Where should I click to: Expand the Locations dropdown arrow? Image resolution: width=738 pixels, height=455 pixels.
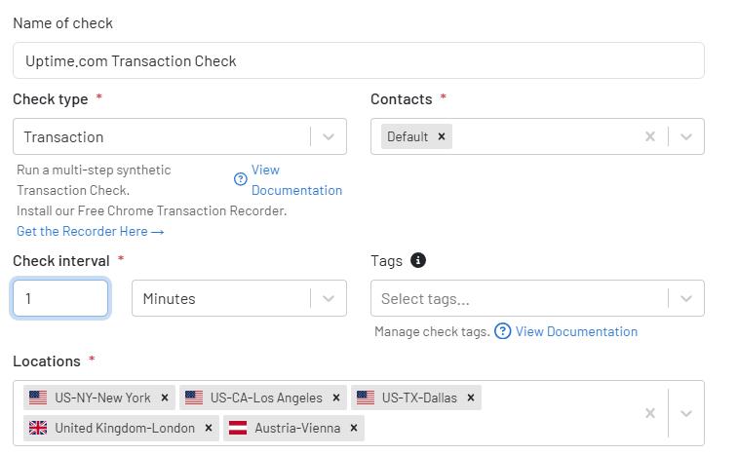686,413
